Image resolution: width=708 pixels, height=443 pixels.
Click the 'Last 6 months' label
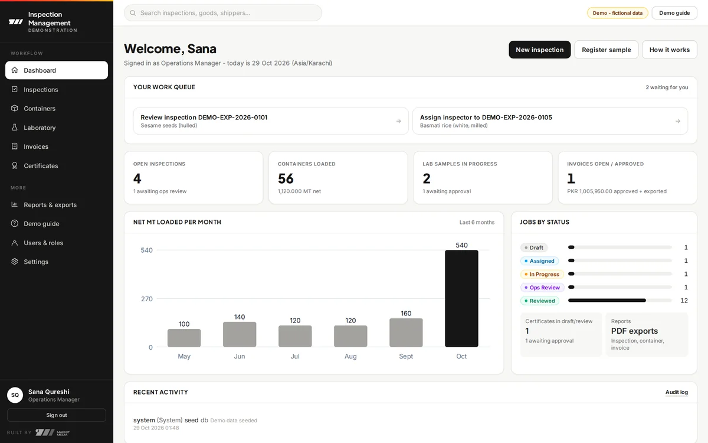pos(477,223)
